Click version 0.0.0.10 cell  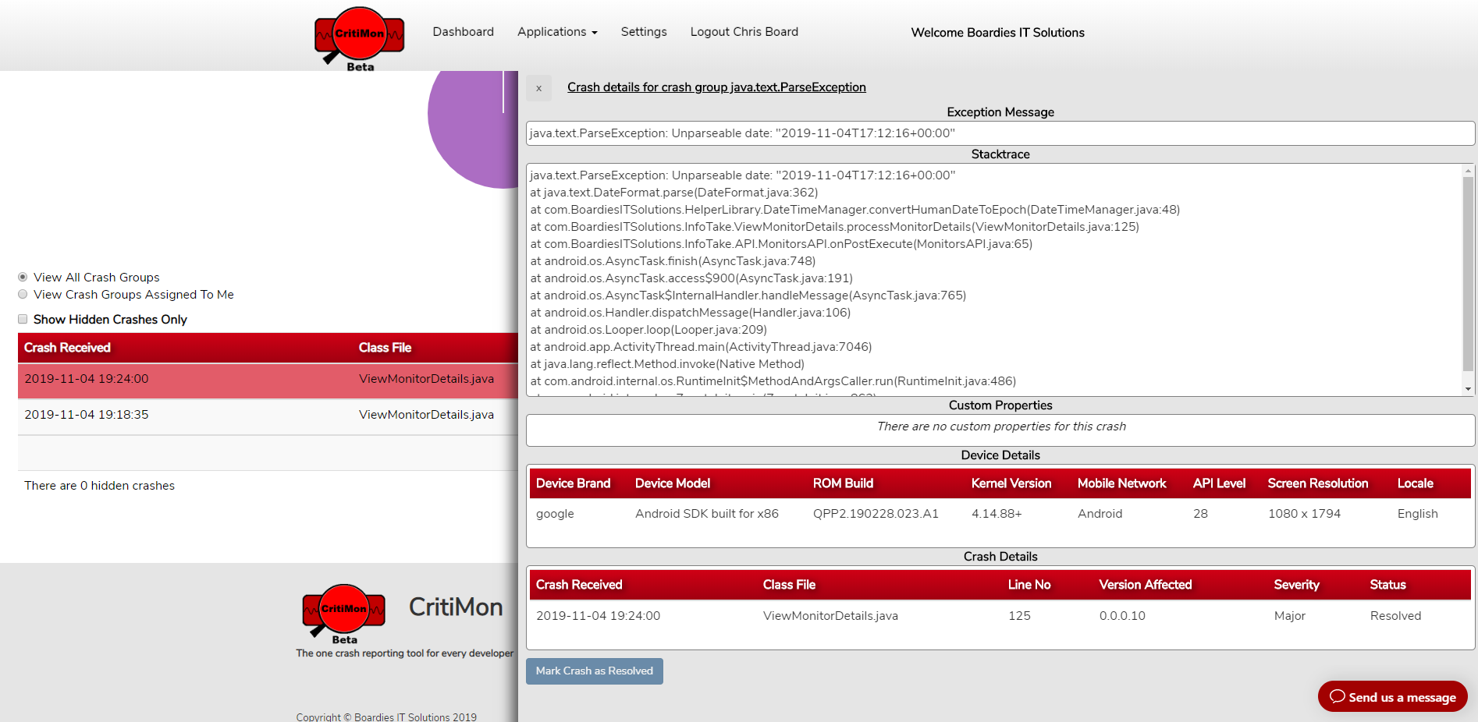[x=1122, y=616]
